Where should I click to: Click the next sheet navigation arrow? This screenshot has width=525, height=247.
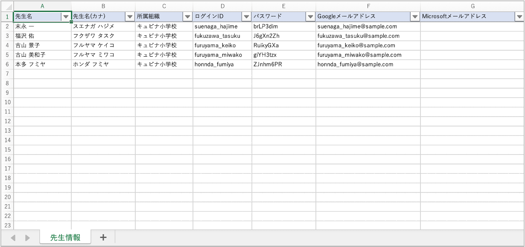click(x=28, y=238)
